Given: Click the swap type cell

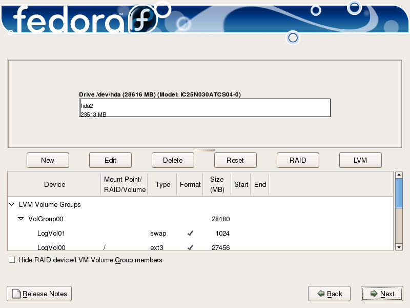Looking at the screenshot, I should 158,234.
